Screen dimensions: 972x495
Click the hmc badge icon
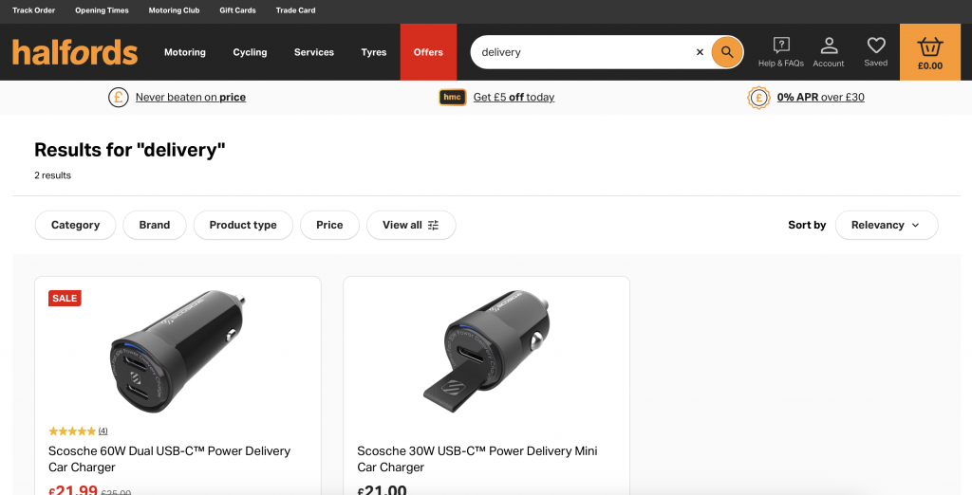pyautogui.click(x=453, y=98)
